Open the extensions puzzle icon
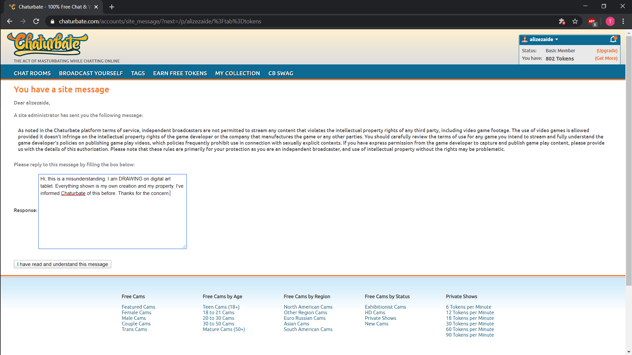Screen dimensions: 632x355 (562, 21)
